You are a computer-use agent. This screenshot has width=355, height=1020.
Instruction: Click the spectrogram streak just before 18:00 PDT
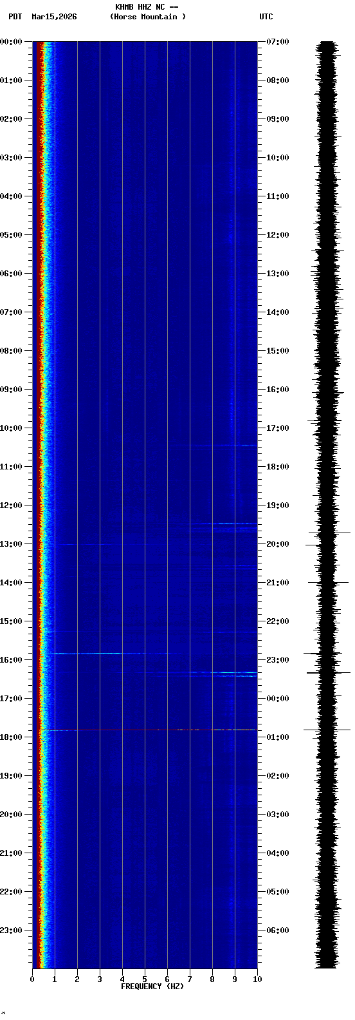coord(151,730)
